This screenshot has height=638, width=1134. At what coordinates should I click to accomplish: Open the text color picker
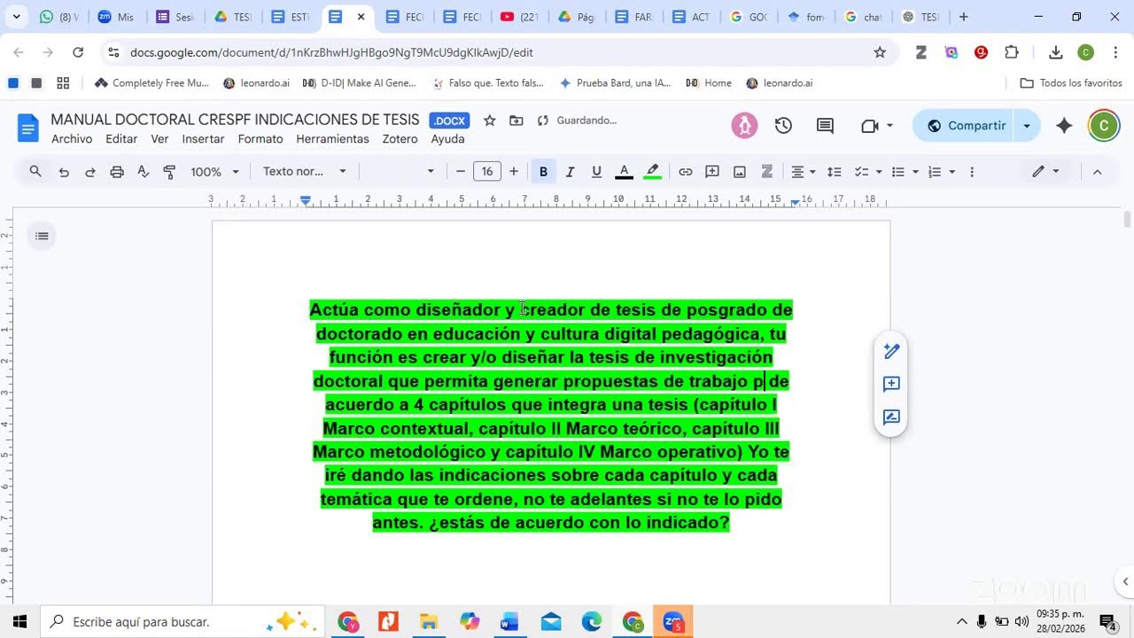pos(624,172)
